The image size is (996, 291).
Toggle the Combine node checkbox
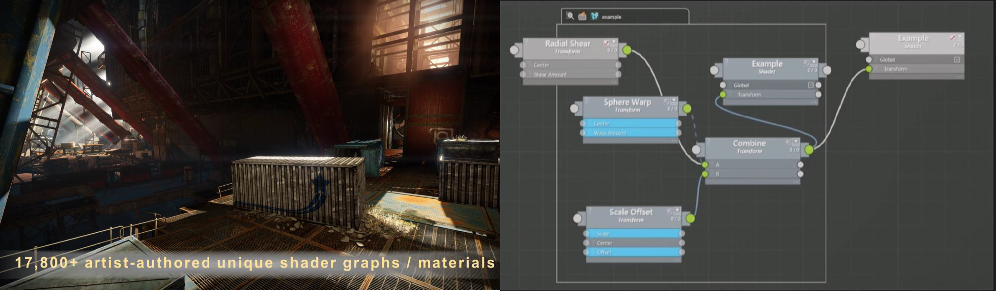pos(788,143)
